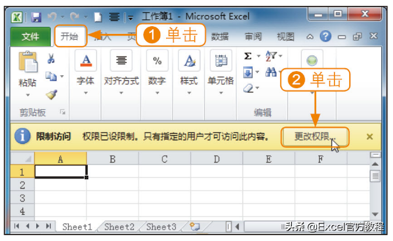Select row 2 header
The width and height of the screenshot is (393, 241).
[x=22, y=185]
